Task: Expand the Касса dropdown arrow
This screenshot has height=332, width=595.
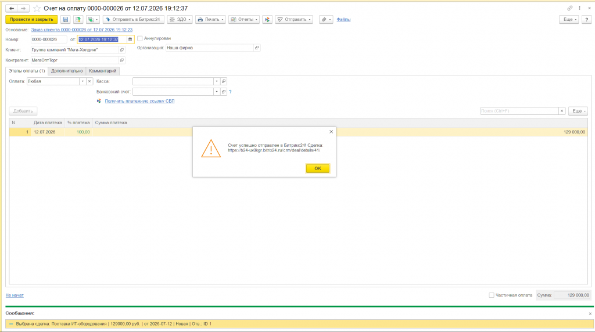Action: tap(217, 81)
